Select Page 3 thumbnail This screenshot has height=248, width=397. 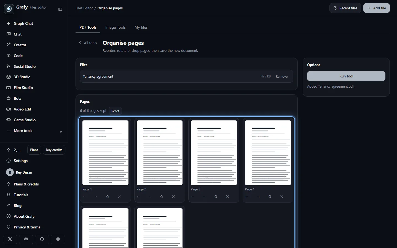(214, 153)
